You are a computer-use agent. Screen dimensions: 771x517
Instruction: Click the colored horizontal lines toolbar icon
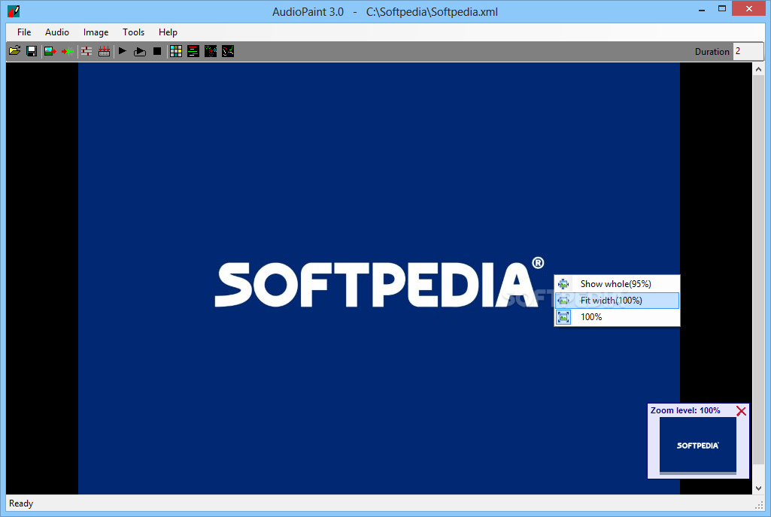(193, 51)
